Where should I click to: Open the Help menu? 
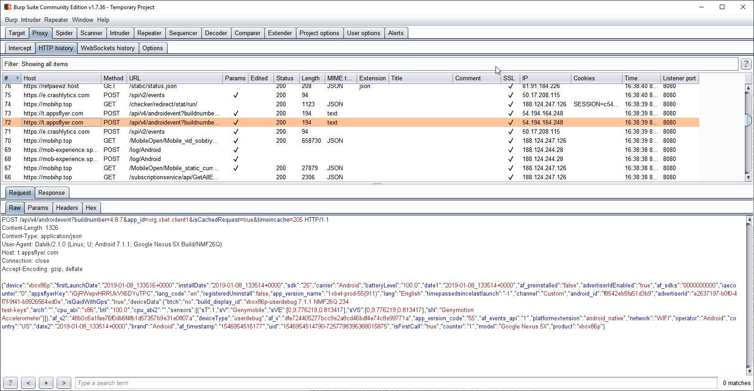103,20
